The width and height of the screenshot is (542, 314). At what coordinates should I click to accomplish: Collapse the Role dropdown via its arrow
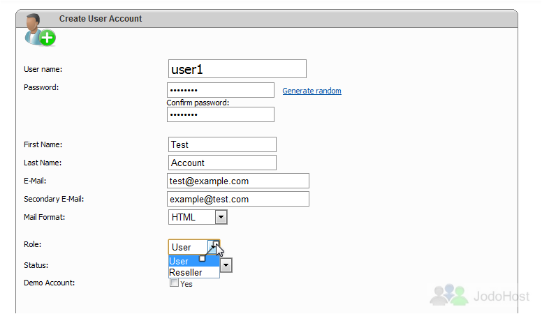point(214,247)
